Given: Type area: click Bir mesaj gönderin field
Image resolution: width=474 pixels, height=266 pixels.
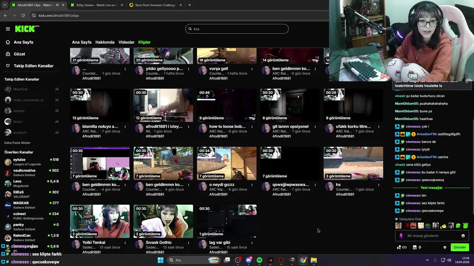Looking at the screenshot, I should pos(432,236).
